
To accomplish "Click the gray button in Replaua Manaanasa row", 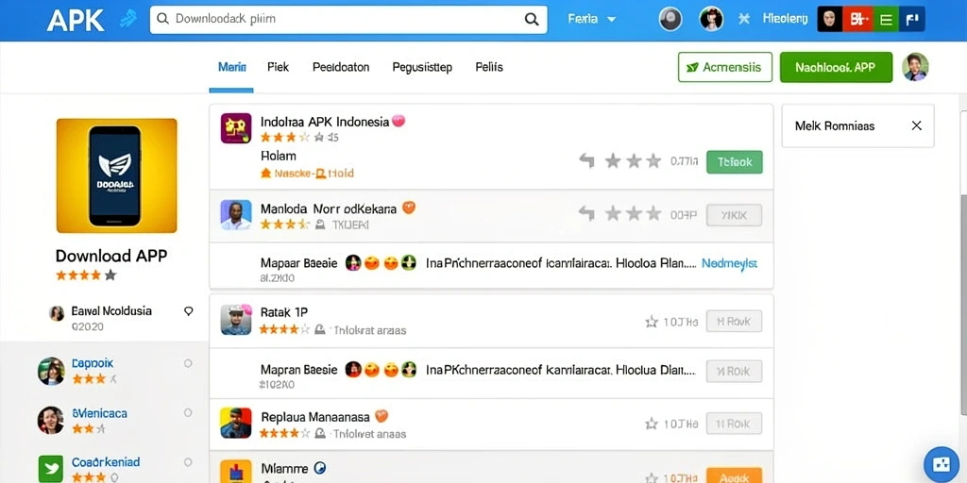I will click(x=734, y=424).
